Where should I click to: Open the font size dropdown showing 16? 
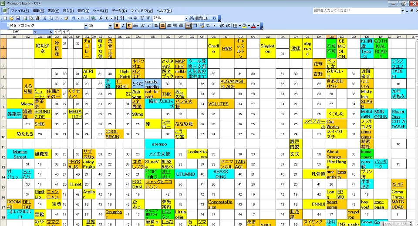[x=110, y=26]
